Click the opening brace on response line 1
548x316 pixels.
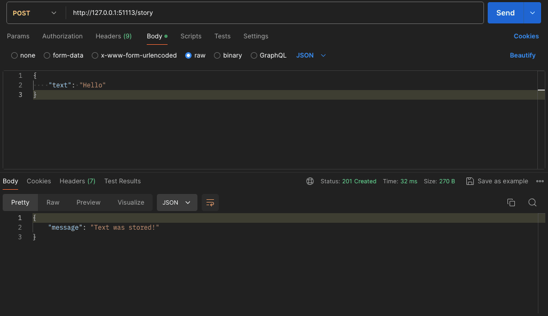[x=34, y=218]
